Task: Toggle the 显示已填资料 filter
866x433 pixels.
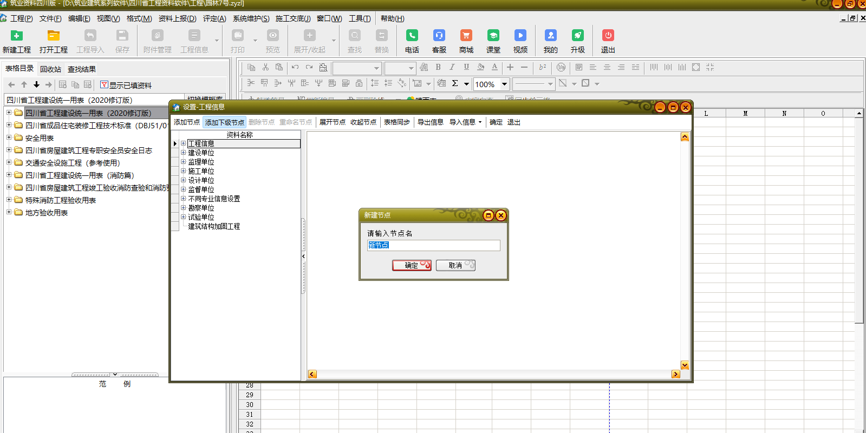Action: tap(126, 85)
